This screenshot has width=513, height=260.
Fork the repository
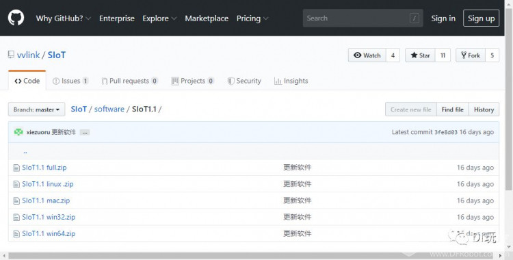(x=471, y=55)
